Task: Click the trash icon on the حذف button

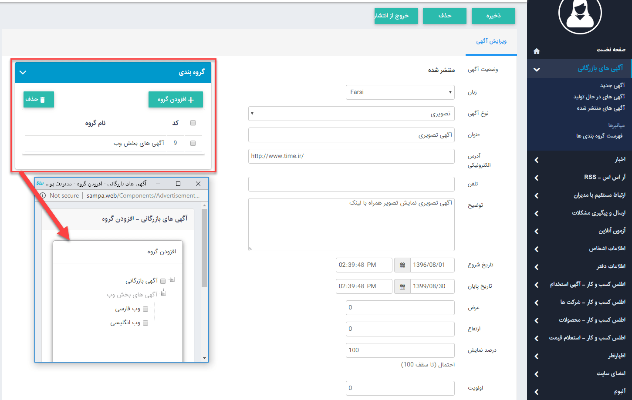Action: pos(41,99)
